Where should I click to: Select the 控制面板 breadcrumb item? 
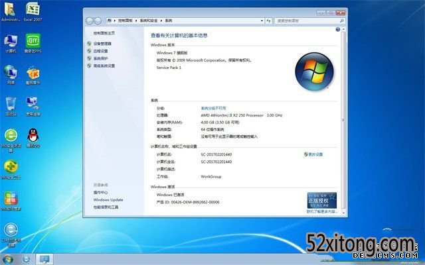coord(126,21)
